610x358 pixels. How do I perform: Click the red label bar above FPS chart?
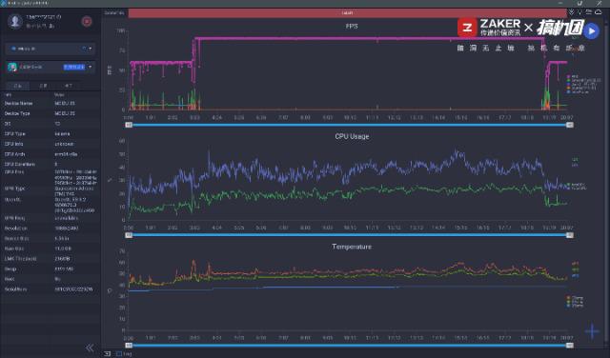(347, 12)
